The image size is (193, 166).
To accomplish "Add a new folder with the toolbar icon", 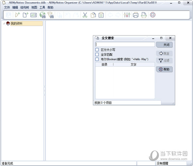I will [x=17, y=15].
